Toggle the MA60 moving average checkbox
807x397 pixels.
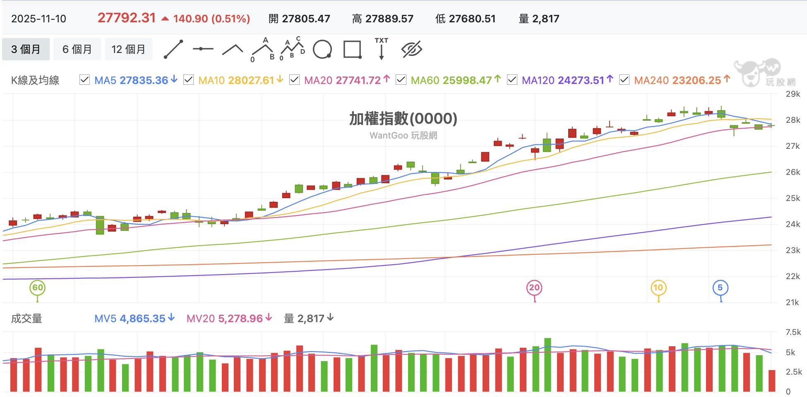coord(401,79)
